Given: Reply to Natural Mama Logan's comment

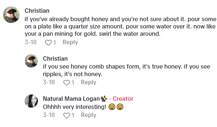Looking at the screenshot, I should [88, 115].
